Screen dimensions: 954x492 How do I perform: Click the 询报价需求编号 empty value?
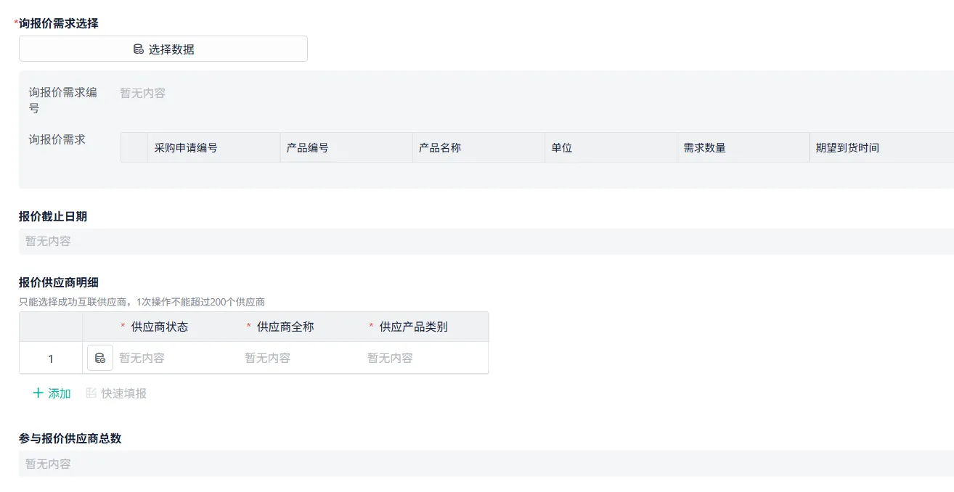click(142, 93)
